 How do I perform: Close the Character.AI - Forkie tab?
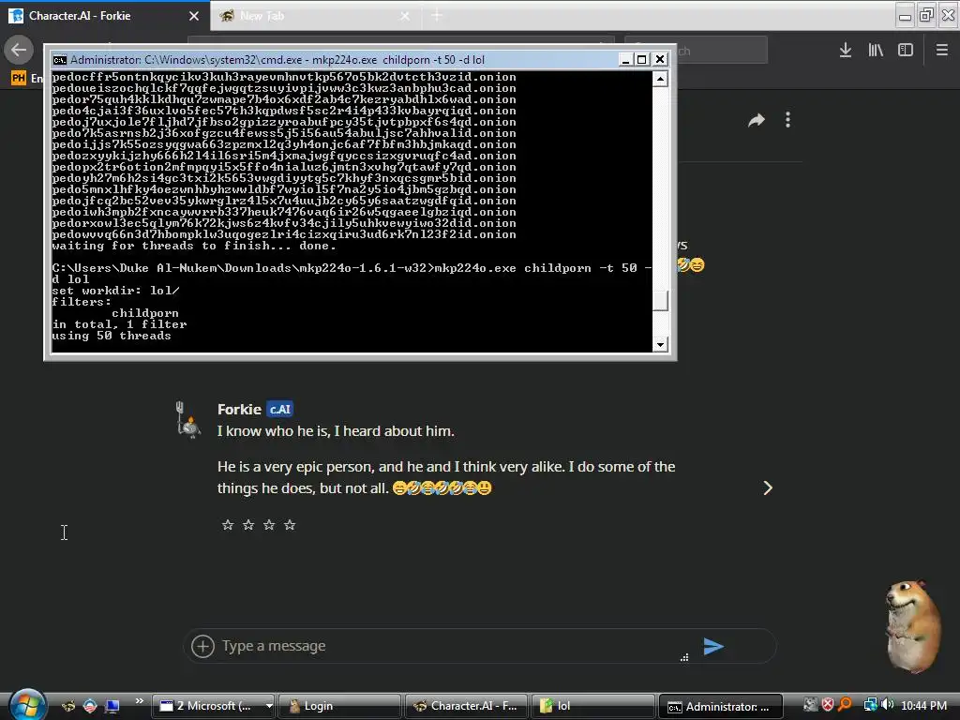(x=194, y=16)
